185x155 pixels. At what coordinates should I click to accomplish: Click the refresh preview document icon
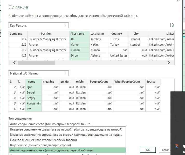coord(172,25)
